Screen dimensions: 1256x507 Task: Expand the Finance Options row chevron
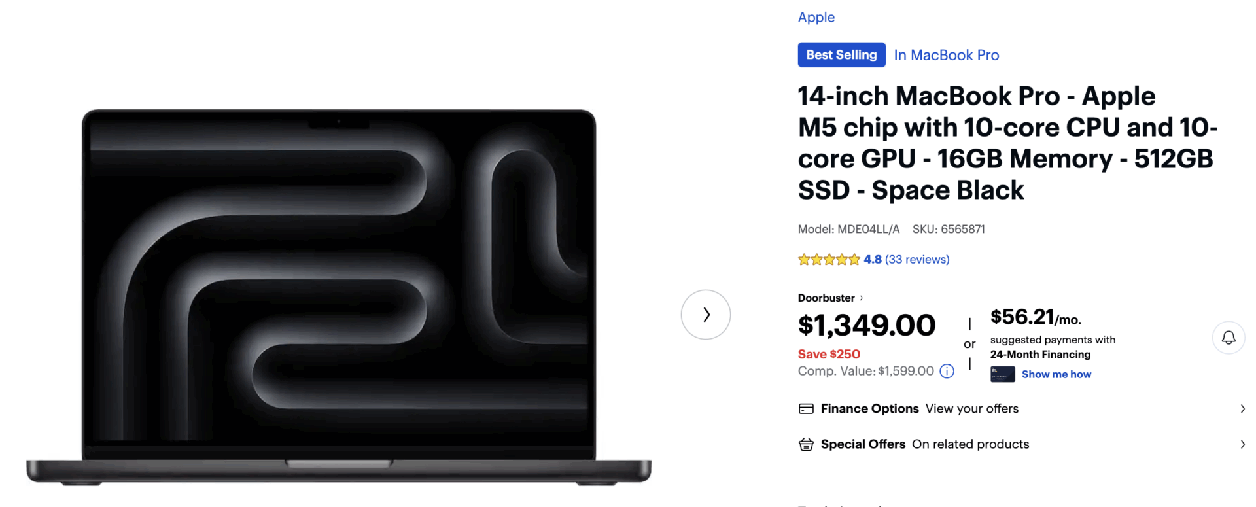(1242, 408)
